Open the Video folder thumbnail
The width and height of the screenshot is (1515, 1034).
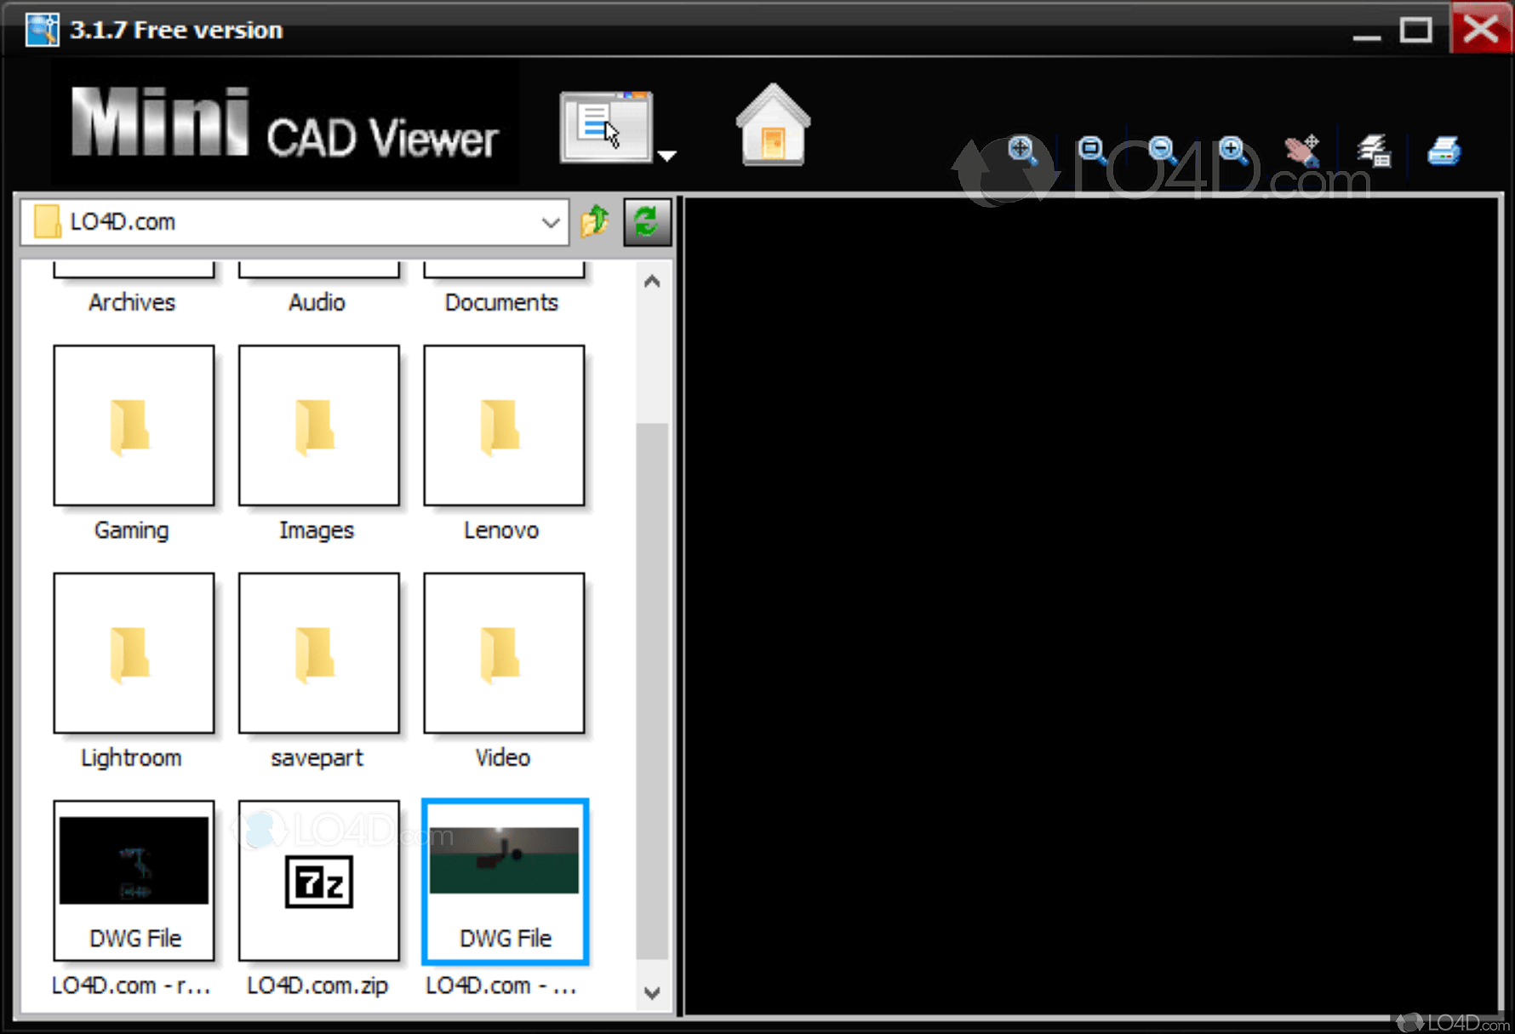(x=504, y=653)
